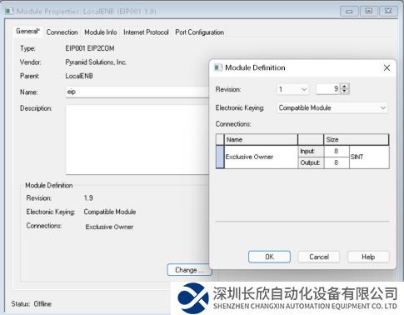Image resolution: width=404 pixels, height=315 pixels.
Task: Click the Cancel button
Action: pyautogui.click(x=319, y=257)
